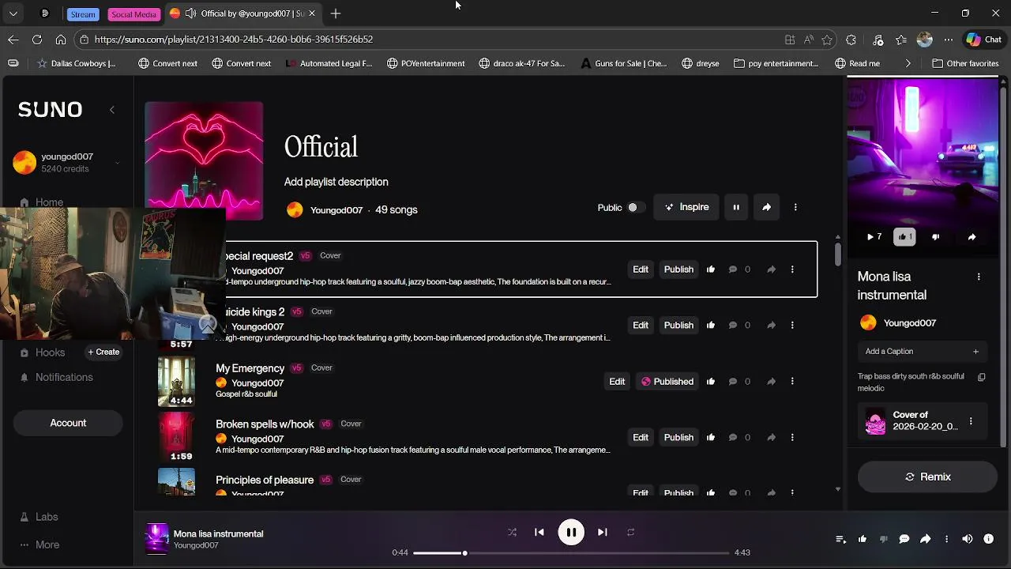
Task: Dislike the current track in player bar
Action: [883, 539]
